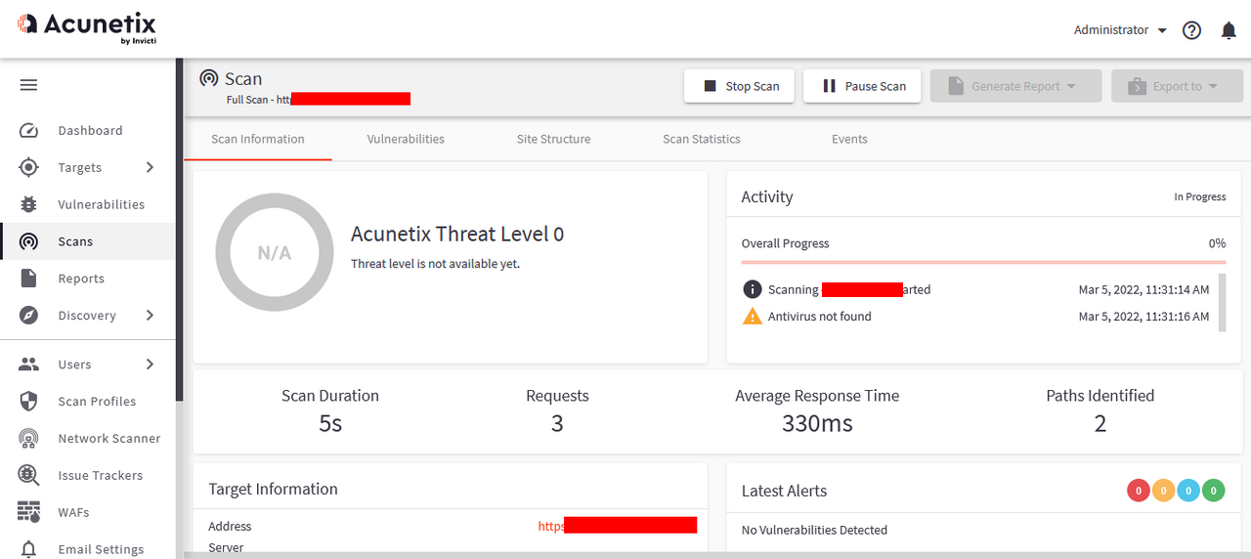The height and width of the screenshot is (559, 1251).
Task: Click the green informational alert counter
Action: pyautogui.click(x=1214, y=491)
